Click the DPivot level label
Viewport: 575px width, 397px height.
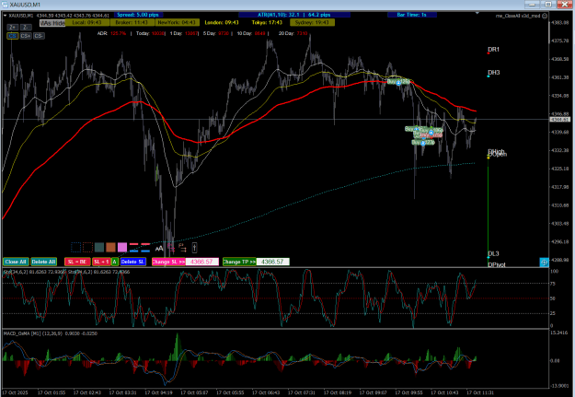pyautogui.click(x=497, y=264)
